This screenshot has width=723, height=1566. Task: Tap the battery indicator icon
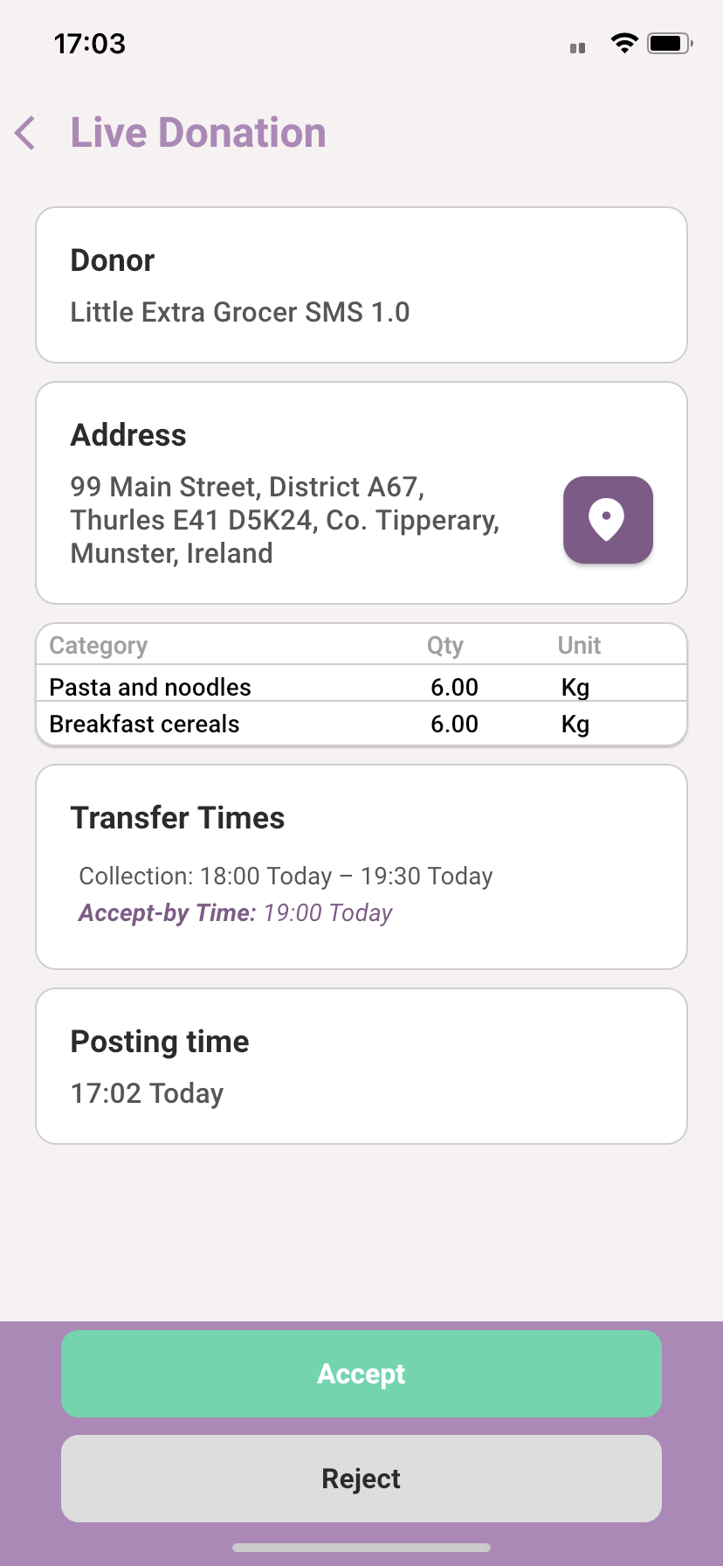pos(669,44)
